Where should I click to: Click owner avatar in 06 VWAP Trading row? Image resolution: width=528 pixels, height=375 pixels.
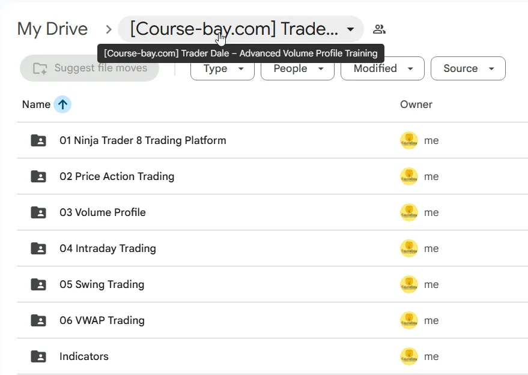tap(409, 320)
